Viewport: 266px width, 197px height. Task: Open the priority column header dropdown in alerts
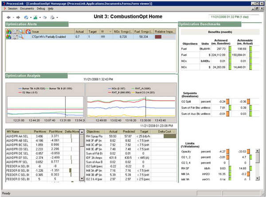coord(110,32)
